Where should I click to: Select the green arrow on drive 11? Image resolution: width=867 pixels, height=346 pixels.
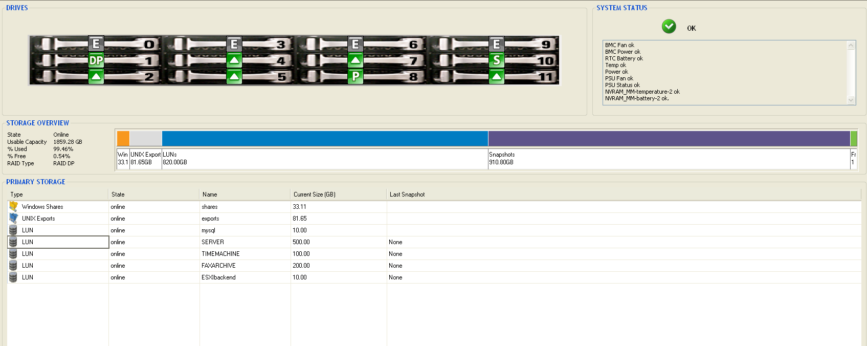click(496, 77)
